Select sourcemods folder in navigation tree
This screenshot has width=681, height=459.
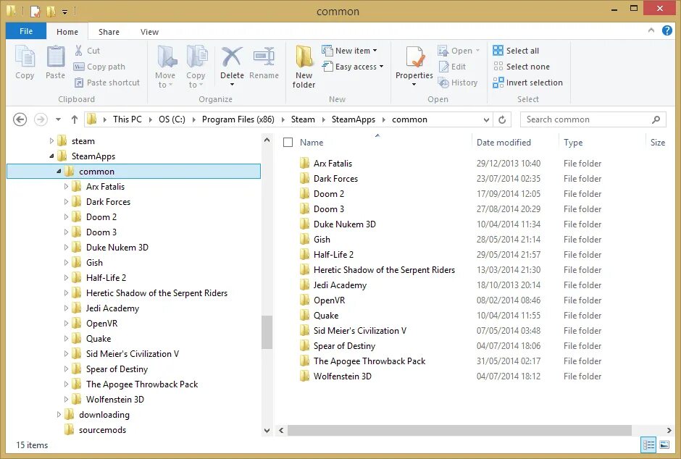pyautogui.click(x=102, y=430)
